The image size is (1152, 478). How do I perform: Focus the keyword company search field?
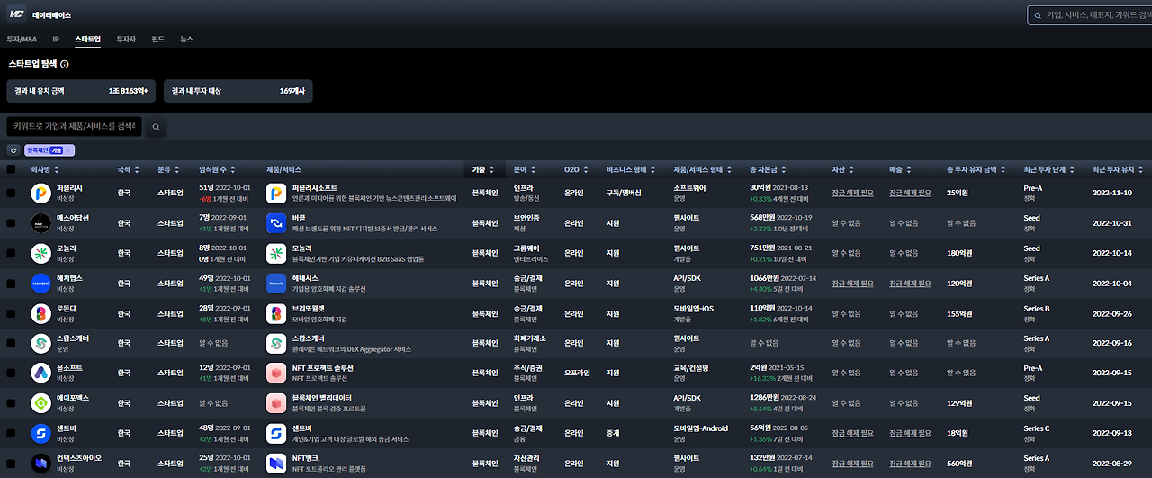tap(74, 127)
